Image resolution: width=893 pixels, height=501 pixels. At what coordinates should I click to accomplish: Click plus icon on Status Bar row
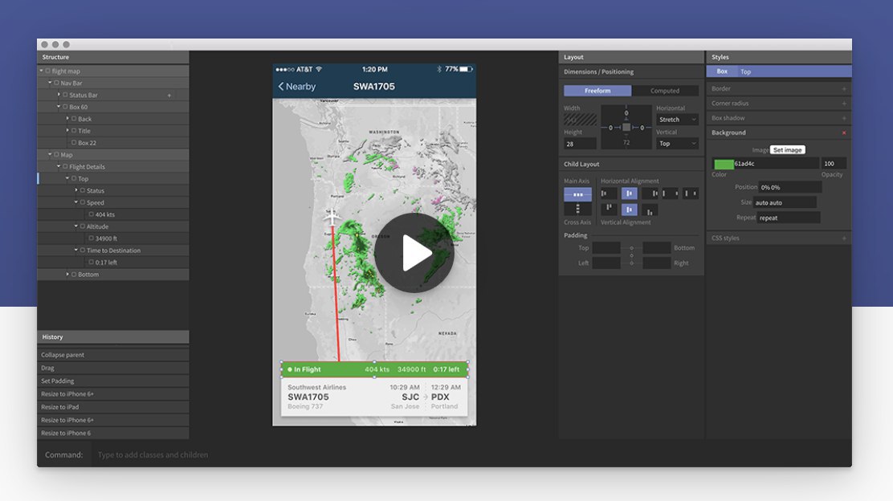169,95
